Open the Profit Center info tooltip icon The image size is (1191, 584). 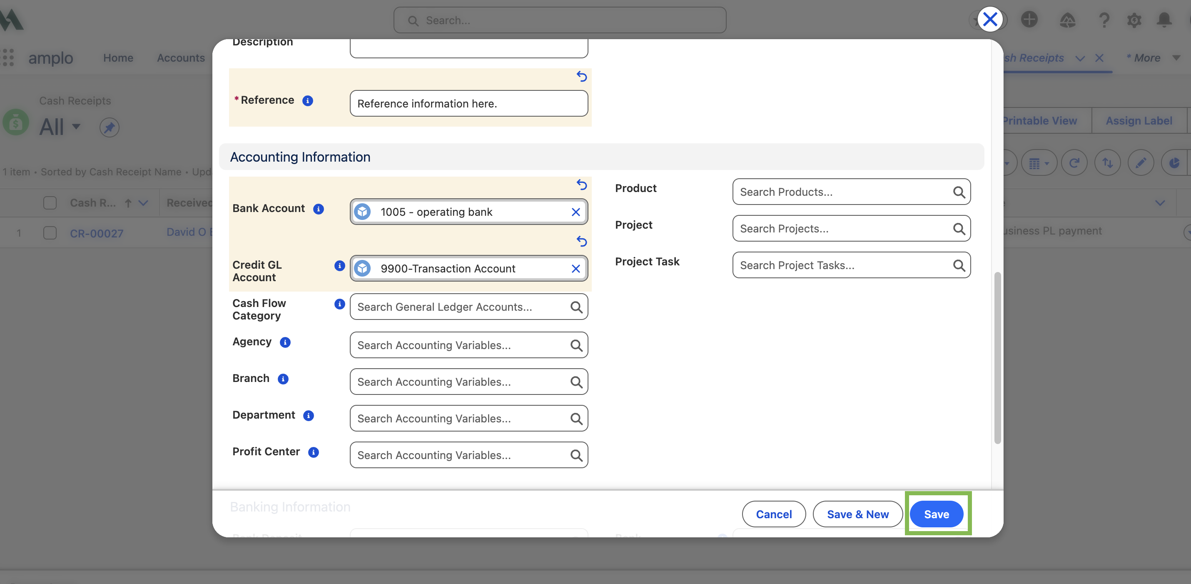click(314, 452)
